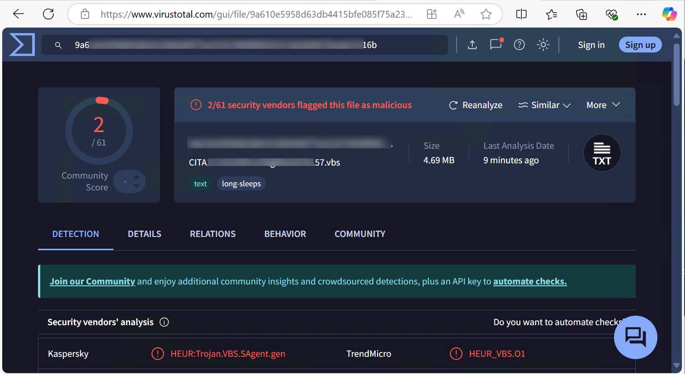Switch to the DETAILS tab
Viewport: 685px width, 374px height.
pos(144,234)
